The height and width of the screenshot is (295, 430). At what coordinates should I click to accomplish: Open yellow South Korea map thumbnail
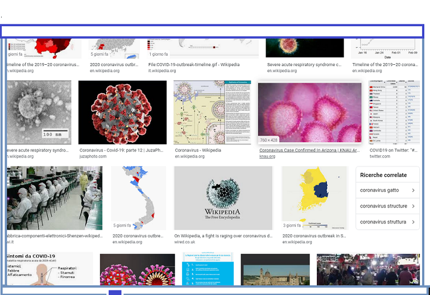315,198
